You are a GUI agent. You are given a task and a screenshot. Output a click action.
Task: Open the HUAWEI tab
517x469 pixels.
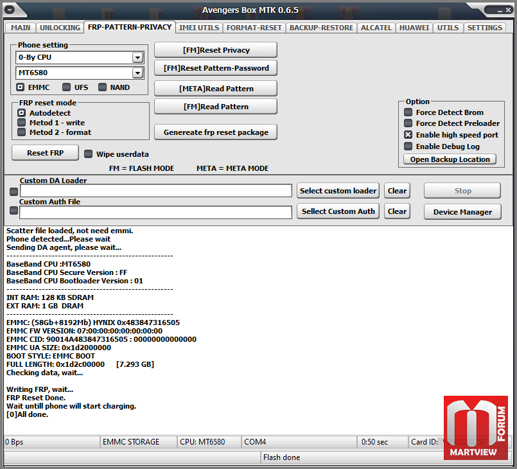[x=414, y=28]
